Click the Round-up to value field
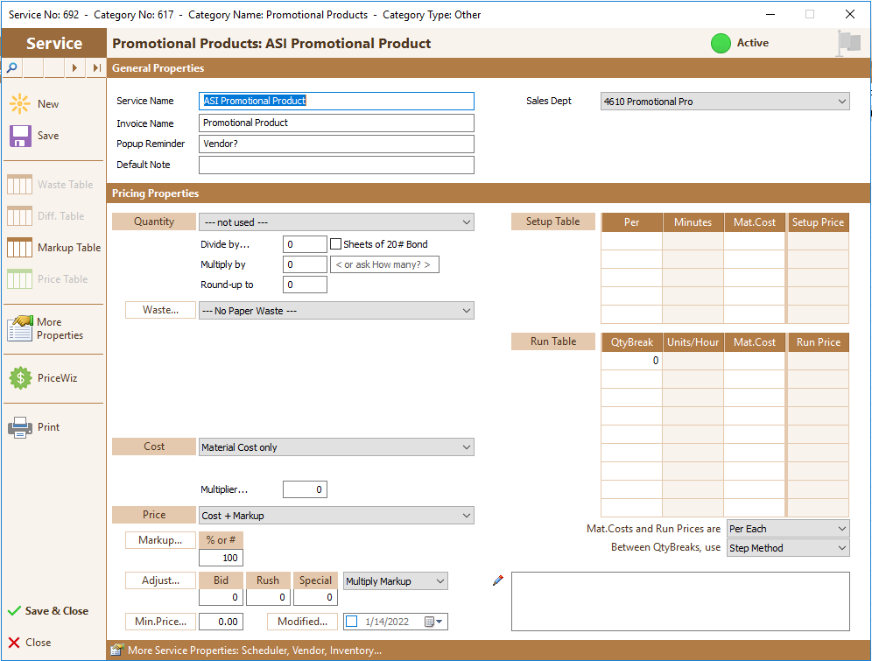The image size is (872, 661). 305,285
